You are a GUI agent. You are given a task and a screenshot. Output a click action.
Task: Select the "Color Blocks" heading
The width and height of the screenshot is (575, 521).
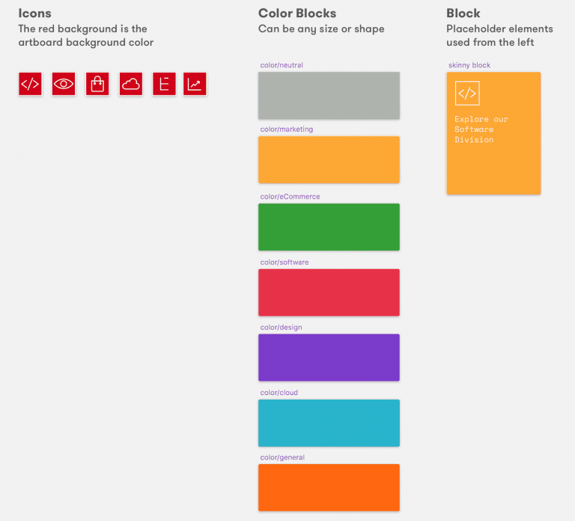coord(297,13)
